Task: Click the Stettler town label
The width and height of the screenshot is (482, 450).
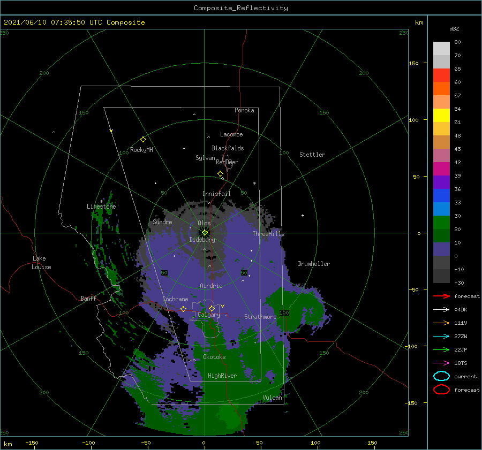Action: [x=312, y=155]
